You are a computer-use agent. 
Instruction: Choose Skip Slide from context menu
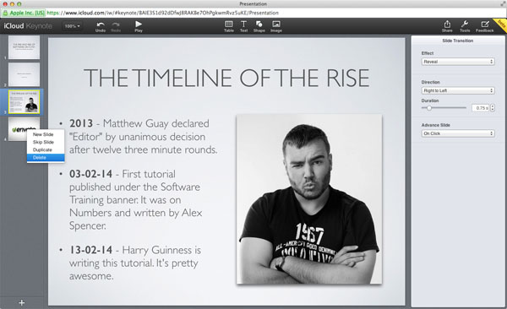point(46,142)
